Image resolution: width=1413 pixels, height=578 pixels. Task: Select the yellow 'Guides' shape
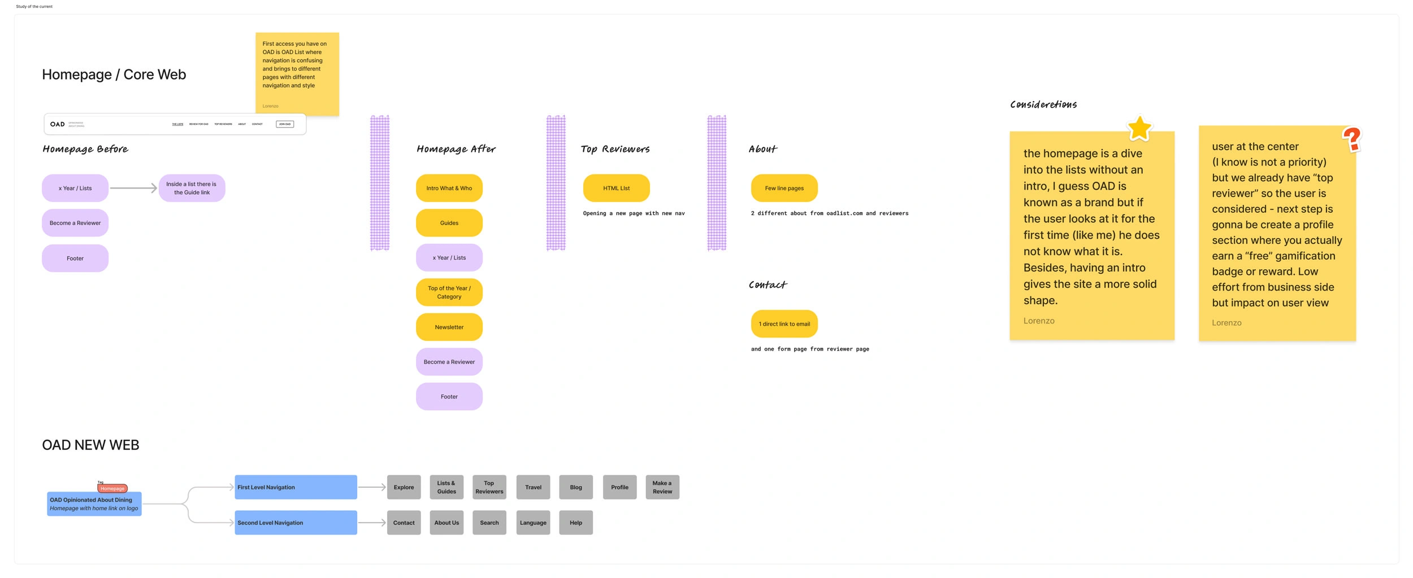(x=449, y=223)
